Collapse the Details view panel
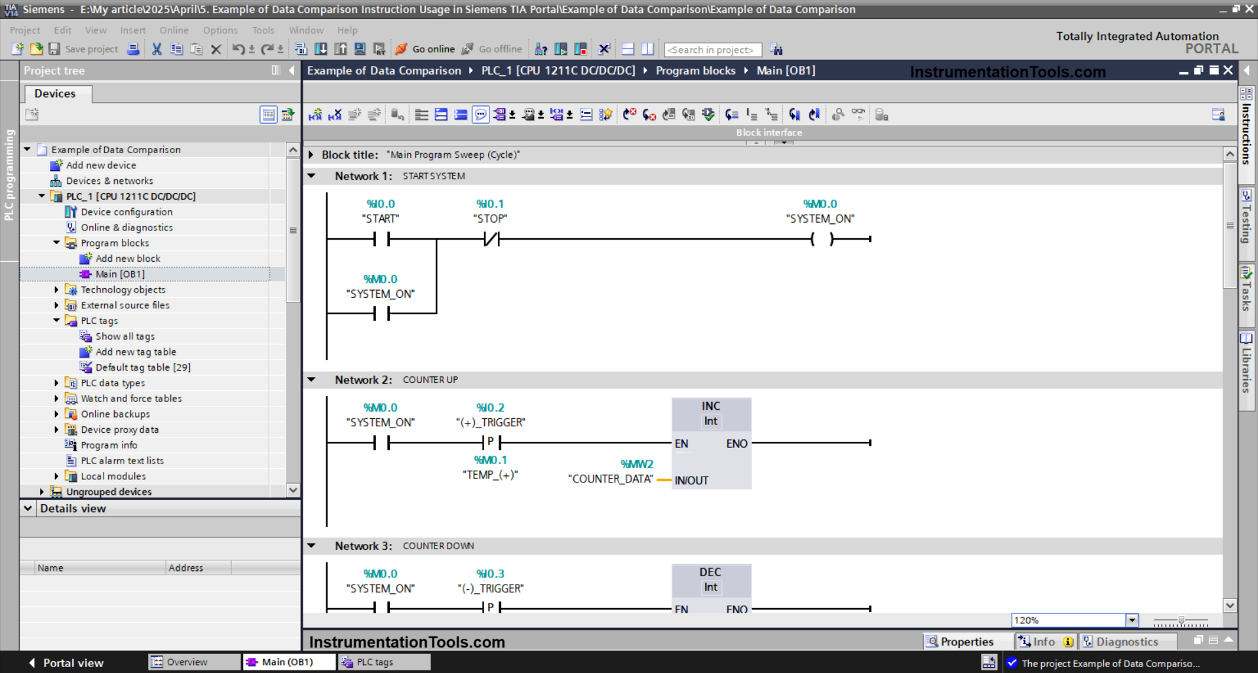Screen dimensions: 1258x673 28,508
